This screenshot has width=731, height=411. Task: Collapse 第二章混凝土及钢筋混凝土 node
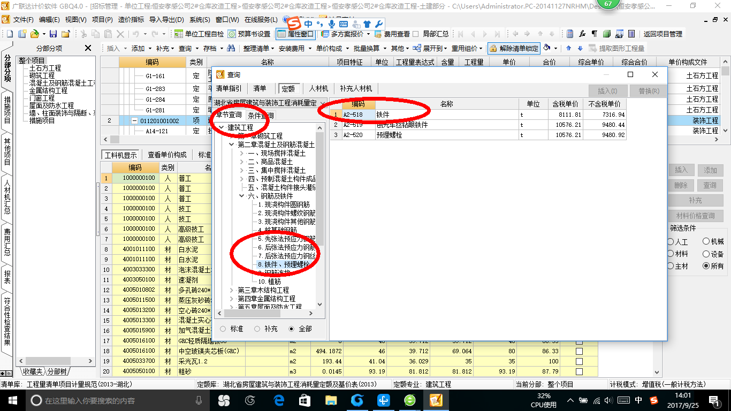pos(232,144)
